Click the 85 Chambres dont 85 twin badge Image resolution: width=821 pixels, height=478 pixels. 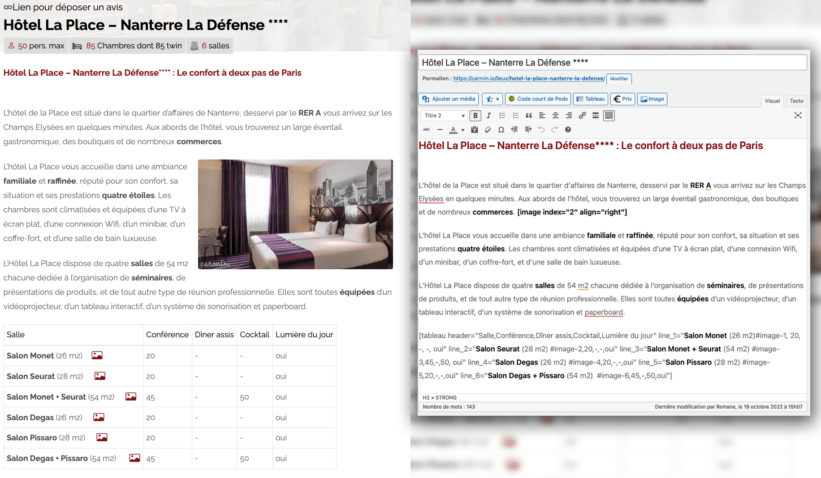[127, 46]
